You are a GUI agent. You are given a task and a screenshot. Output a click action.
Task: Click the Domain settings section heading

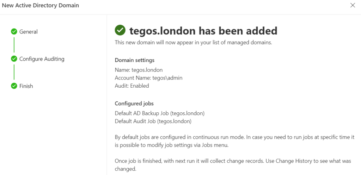(134, 60)
